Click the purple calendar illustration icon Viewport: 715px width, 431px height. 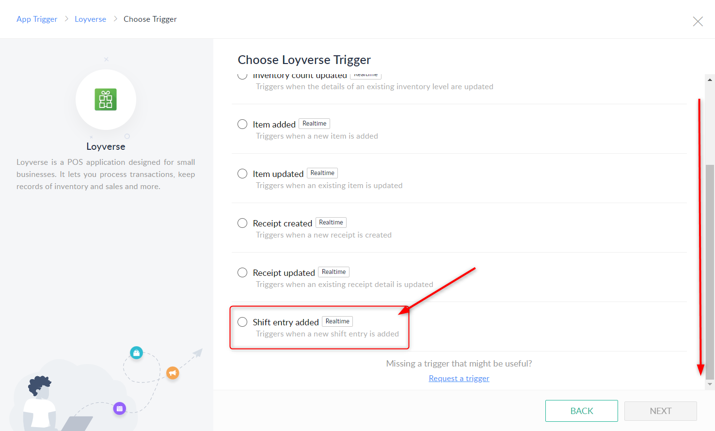120,408
